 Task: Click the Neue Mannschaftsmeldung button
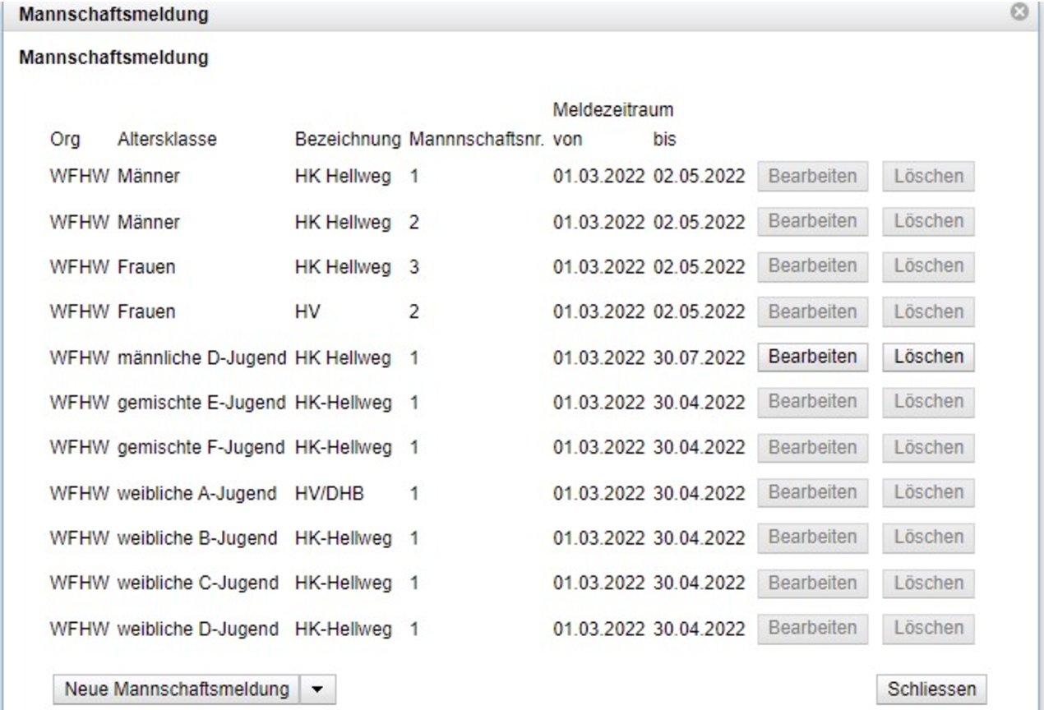(177, 688)
